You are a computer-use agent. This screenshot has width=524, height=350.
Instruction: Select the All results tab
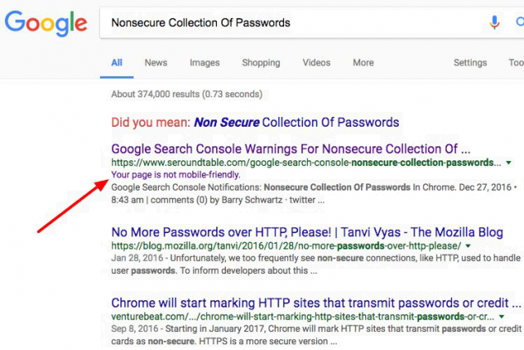117,63
